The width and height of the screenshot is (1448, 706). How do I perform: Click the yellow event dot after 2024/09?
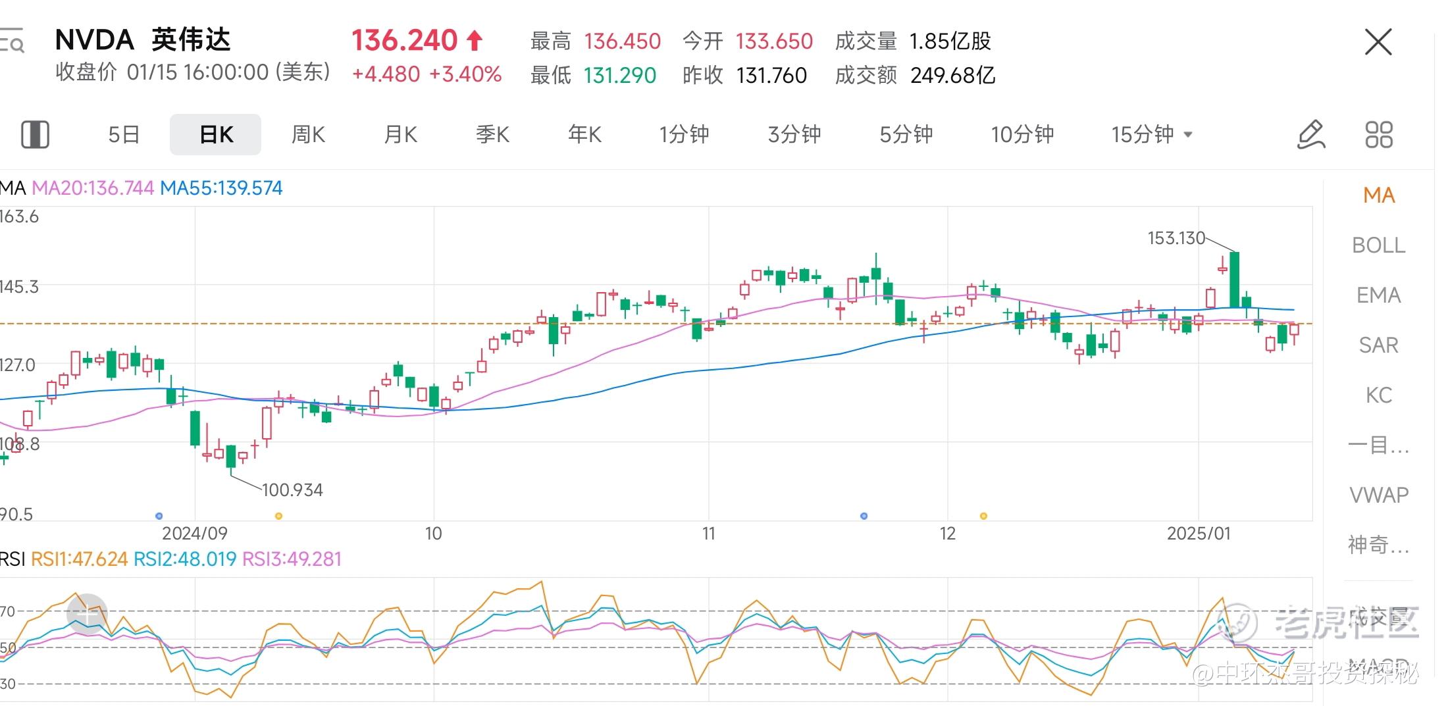278,516
